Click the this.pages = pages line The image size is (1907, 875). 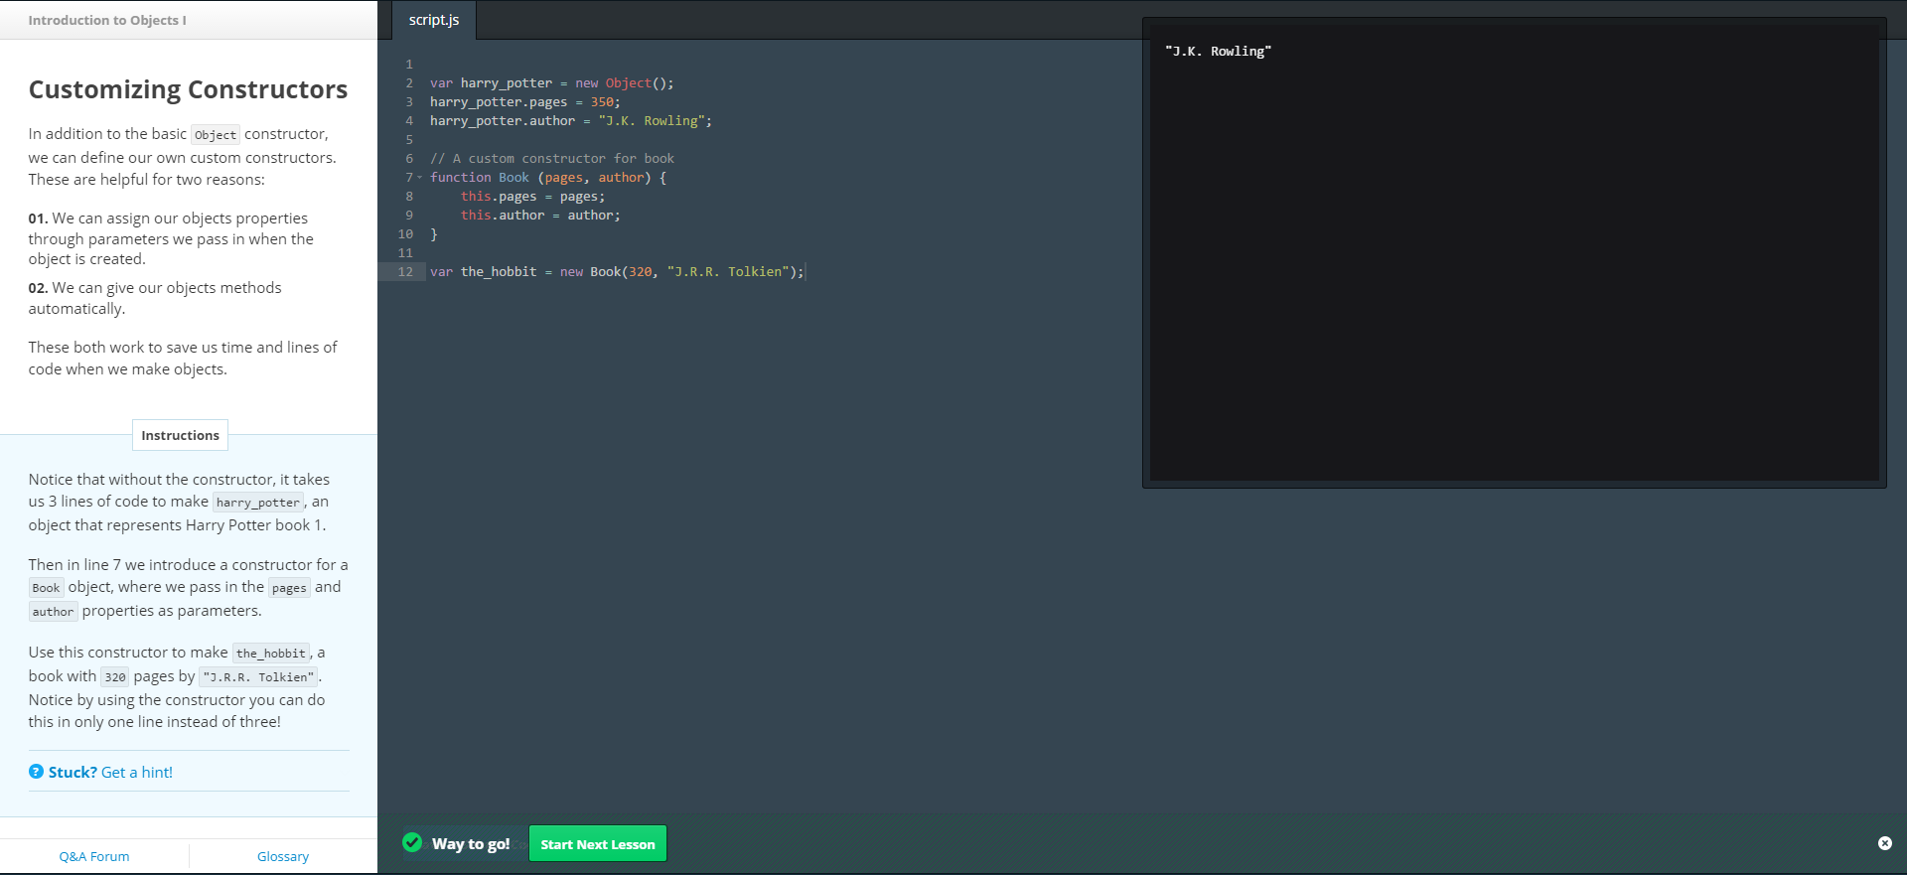click(532, 196)
